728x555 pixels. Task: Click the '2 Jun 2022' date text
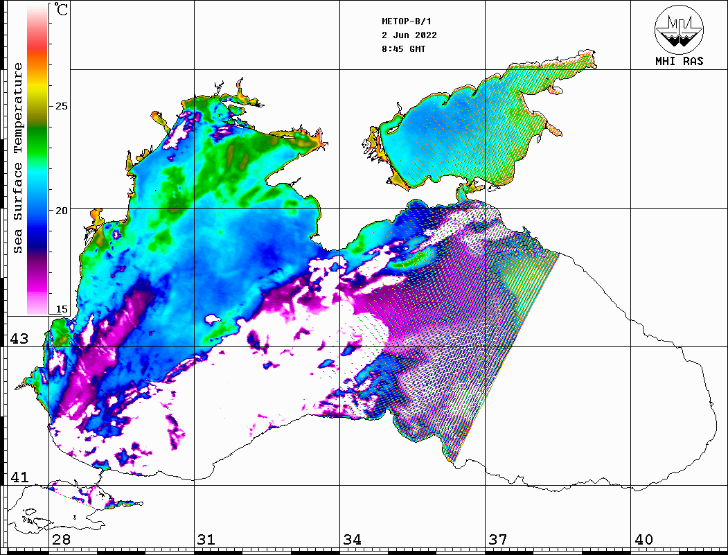pyautogui.click(x=409, y=35)
